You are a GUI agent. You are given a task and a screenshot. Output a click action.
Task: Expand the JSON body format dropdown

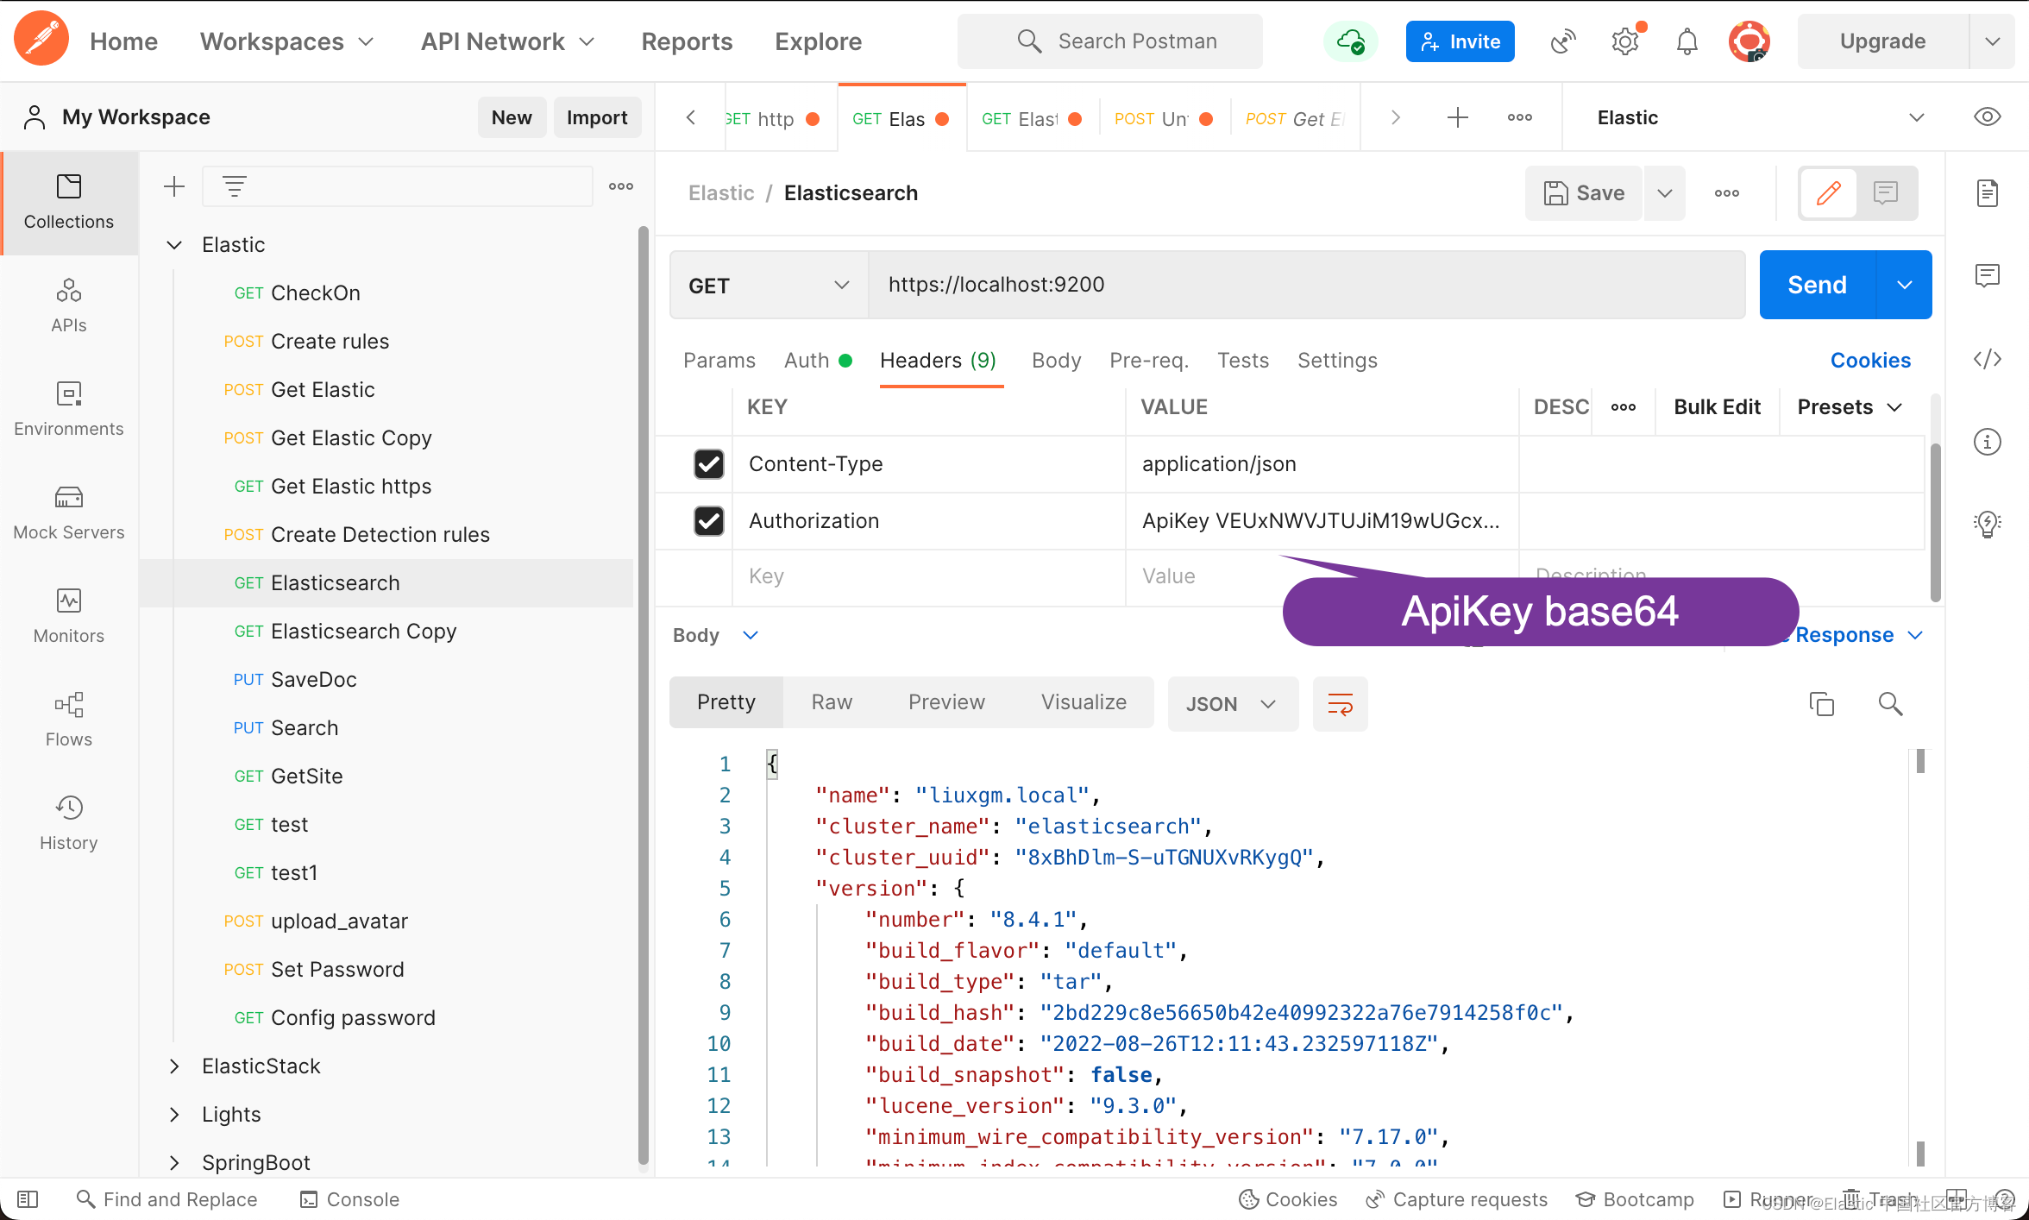click(x=1229, y=704)
